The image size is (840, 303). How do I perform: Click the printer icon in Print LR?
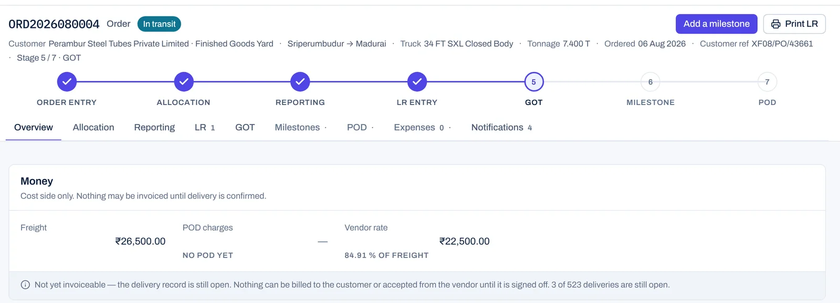[775, 24]
